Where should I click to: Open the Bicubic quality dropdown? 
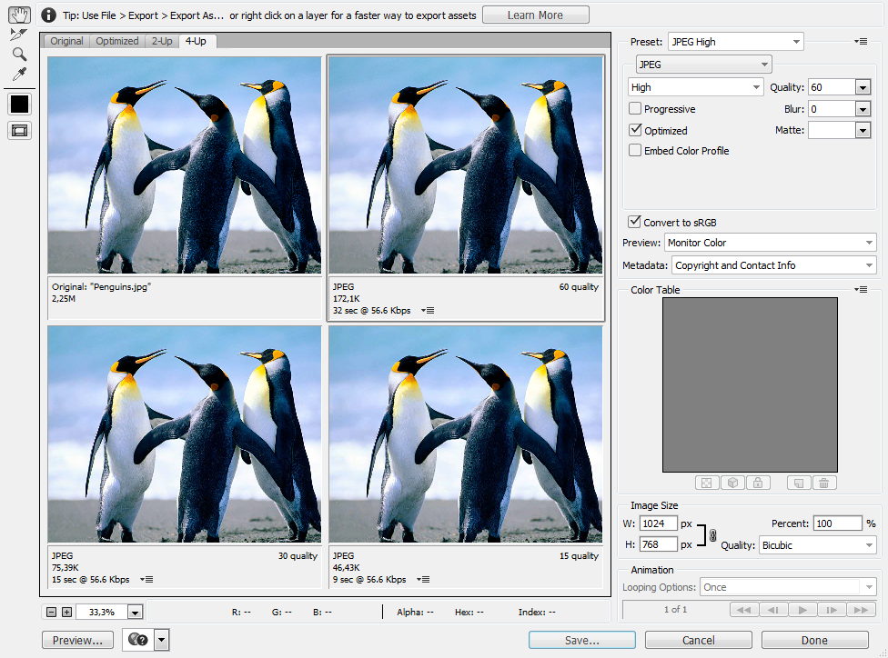pyautogui.click(x=816, y=543)
